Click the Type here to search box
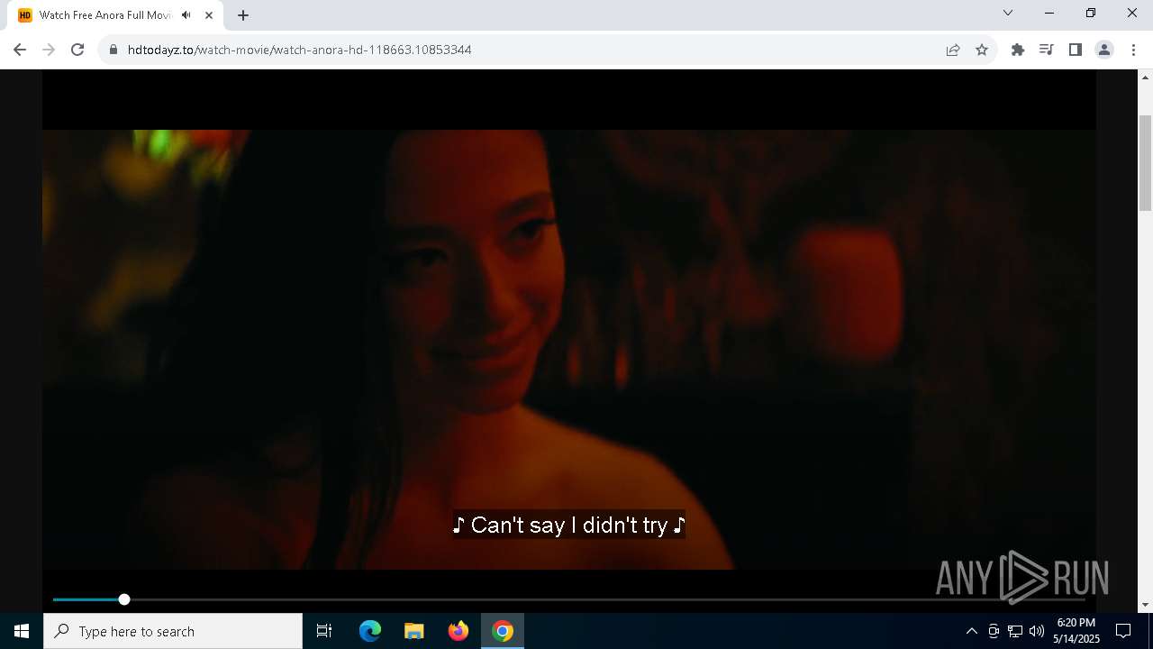This screenshot has height=649, width=1153. (x=173, y=631)
